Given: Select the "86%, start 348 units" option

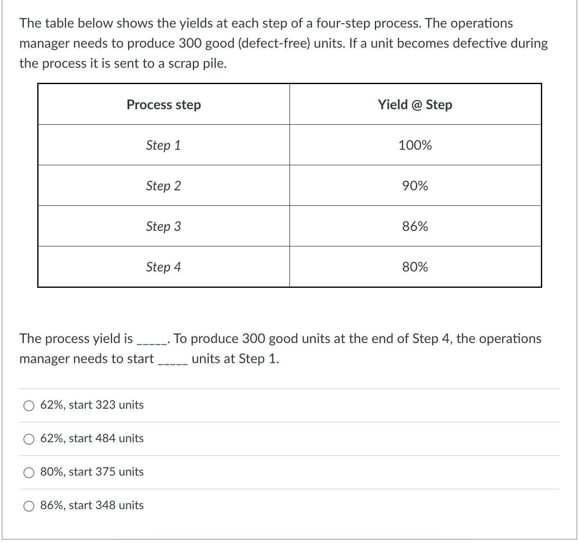Looking at the screenshot, I should pyautogui.click(x=28, y=505).
